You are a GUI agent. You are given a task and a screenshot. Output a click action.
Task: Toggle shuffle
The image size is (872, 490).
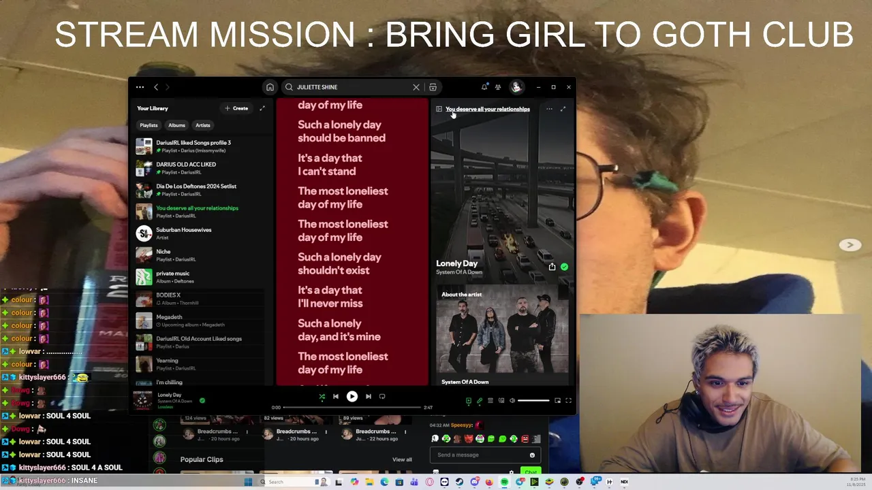[322, 396]
